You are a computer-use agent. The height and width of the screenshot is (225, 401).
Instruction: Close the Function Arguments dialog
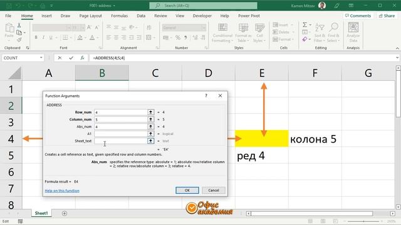click(x=220, y=96)
